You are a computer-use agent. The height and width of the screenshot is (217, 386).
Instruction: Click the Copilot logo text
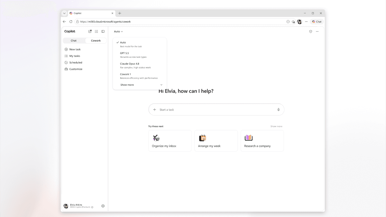[x=70, y=32]
